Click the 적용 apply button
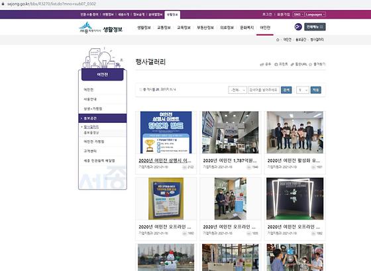This screenshot has width=371, height=271. [315, 90]
